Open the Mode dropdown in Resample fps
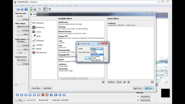This screenshot has height=104, width=185. (x=97, y=49)
